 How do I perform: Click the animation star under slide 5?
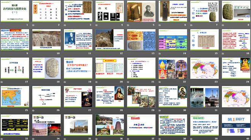tap(128, 25)
